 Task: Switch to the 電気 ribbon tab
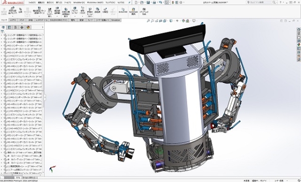tap(73, 20)
